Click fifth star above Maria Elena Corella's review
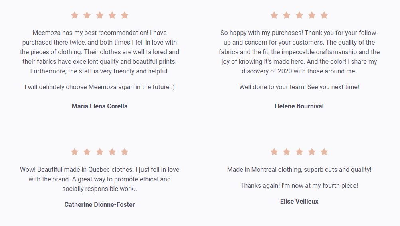The width and height of the screenshot is (400, 226). point(125,15)
